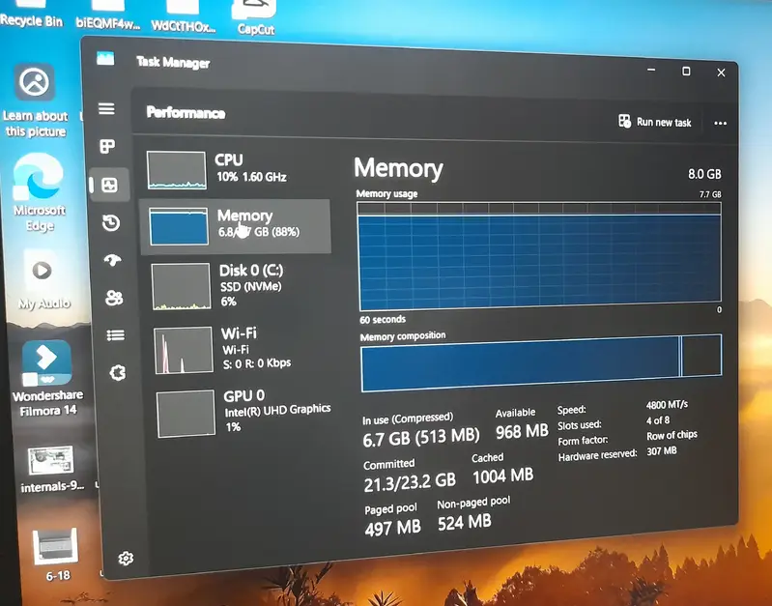Open Task Manager settings gear
Screen dimensions: 772x606
click(126, 558)
